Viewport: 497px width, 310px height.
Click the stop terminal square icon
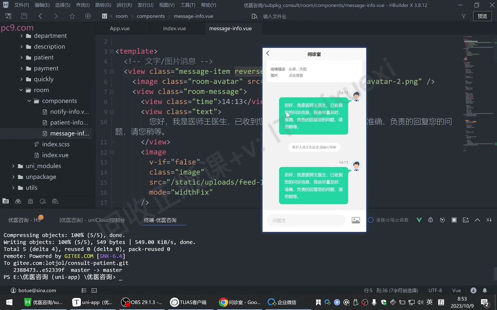[x=454, y=220]
